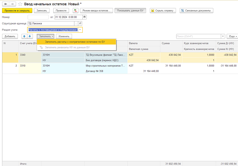Open the Структурная единица selection ellipsis button
Image resolution: width=238 pixels, height=166 pixels.
point(76,23)
